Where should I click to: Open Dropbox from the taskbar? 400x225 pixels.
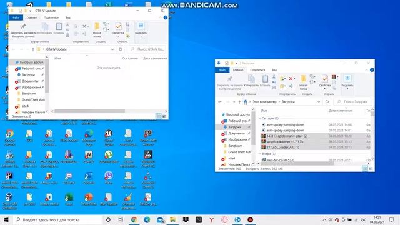click(x=186, y=219)
